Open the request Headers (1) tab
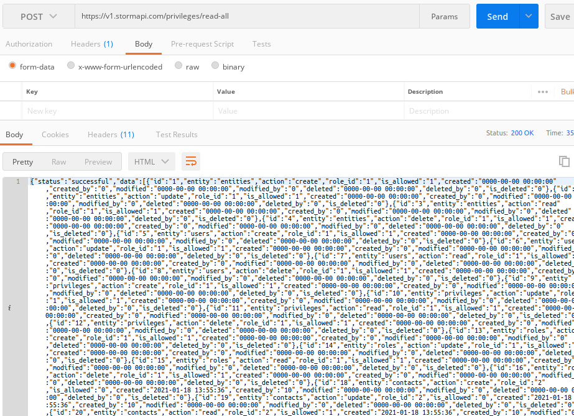The image size is (574, 416). (x=92, y=44)
